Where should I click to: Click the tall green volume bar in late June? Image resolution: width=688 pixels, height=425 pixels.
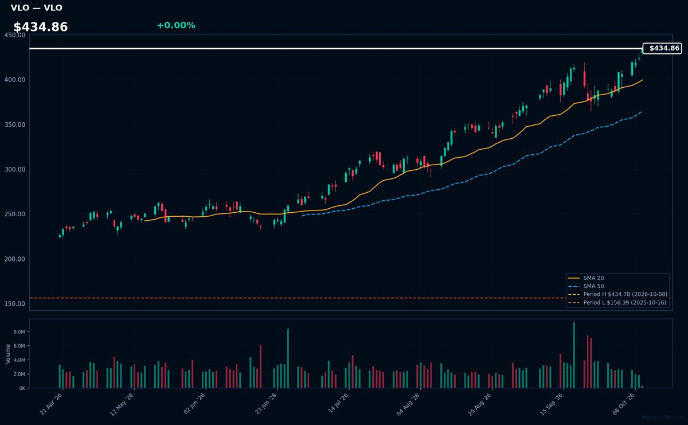pos(288,358)
